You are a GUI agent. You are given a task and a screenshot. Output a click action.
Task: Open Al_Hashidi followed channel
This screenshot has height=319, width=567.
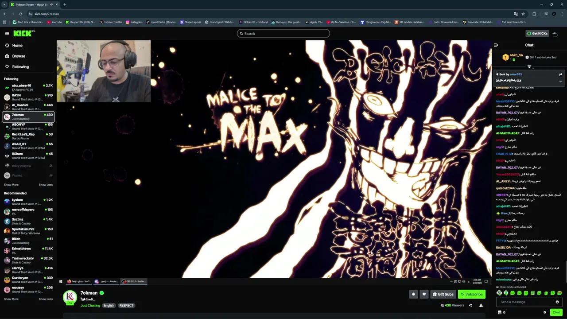[x=28, y=107]
